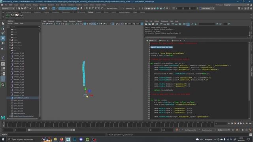The width and height of the screenshot is (253, 142).
Task: Click the toolbox search magnifier icon
Action: [x=3, y=85]
